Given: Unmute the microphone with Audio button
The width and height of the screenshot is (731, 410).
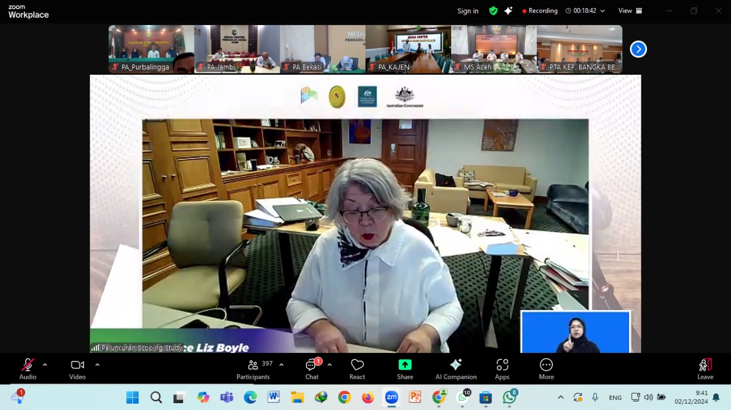Looking at the screenshot, I should [27, 369].
